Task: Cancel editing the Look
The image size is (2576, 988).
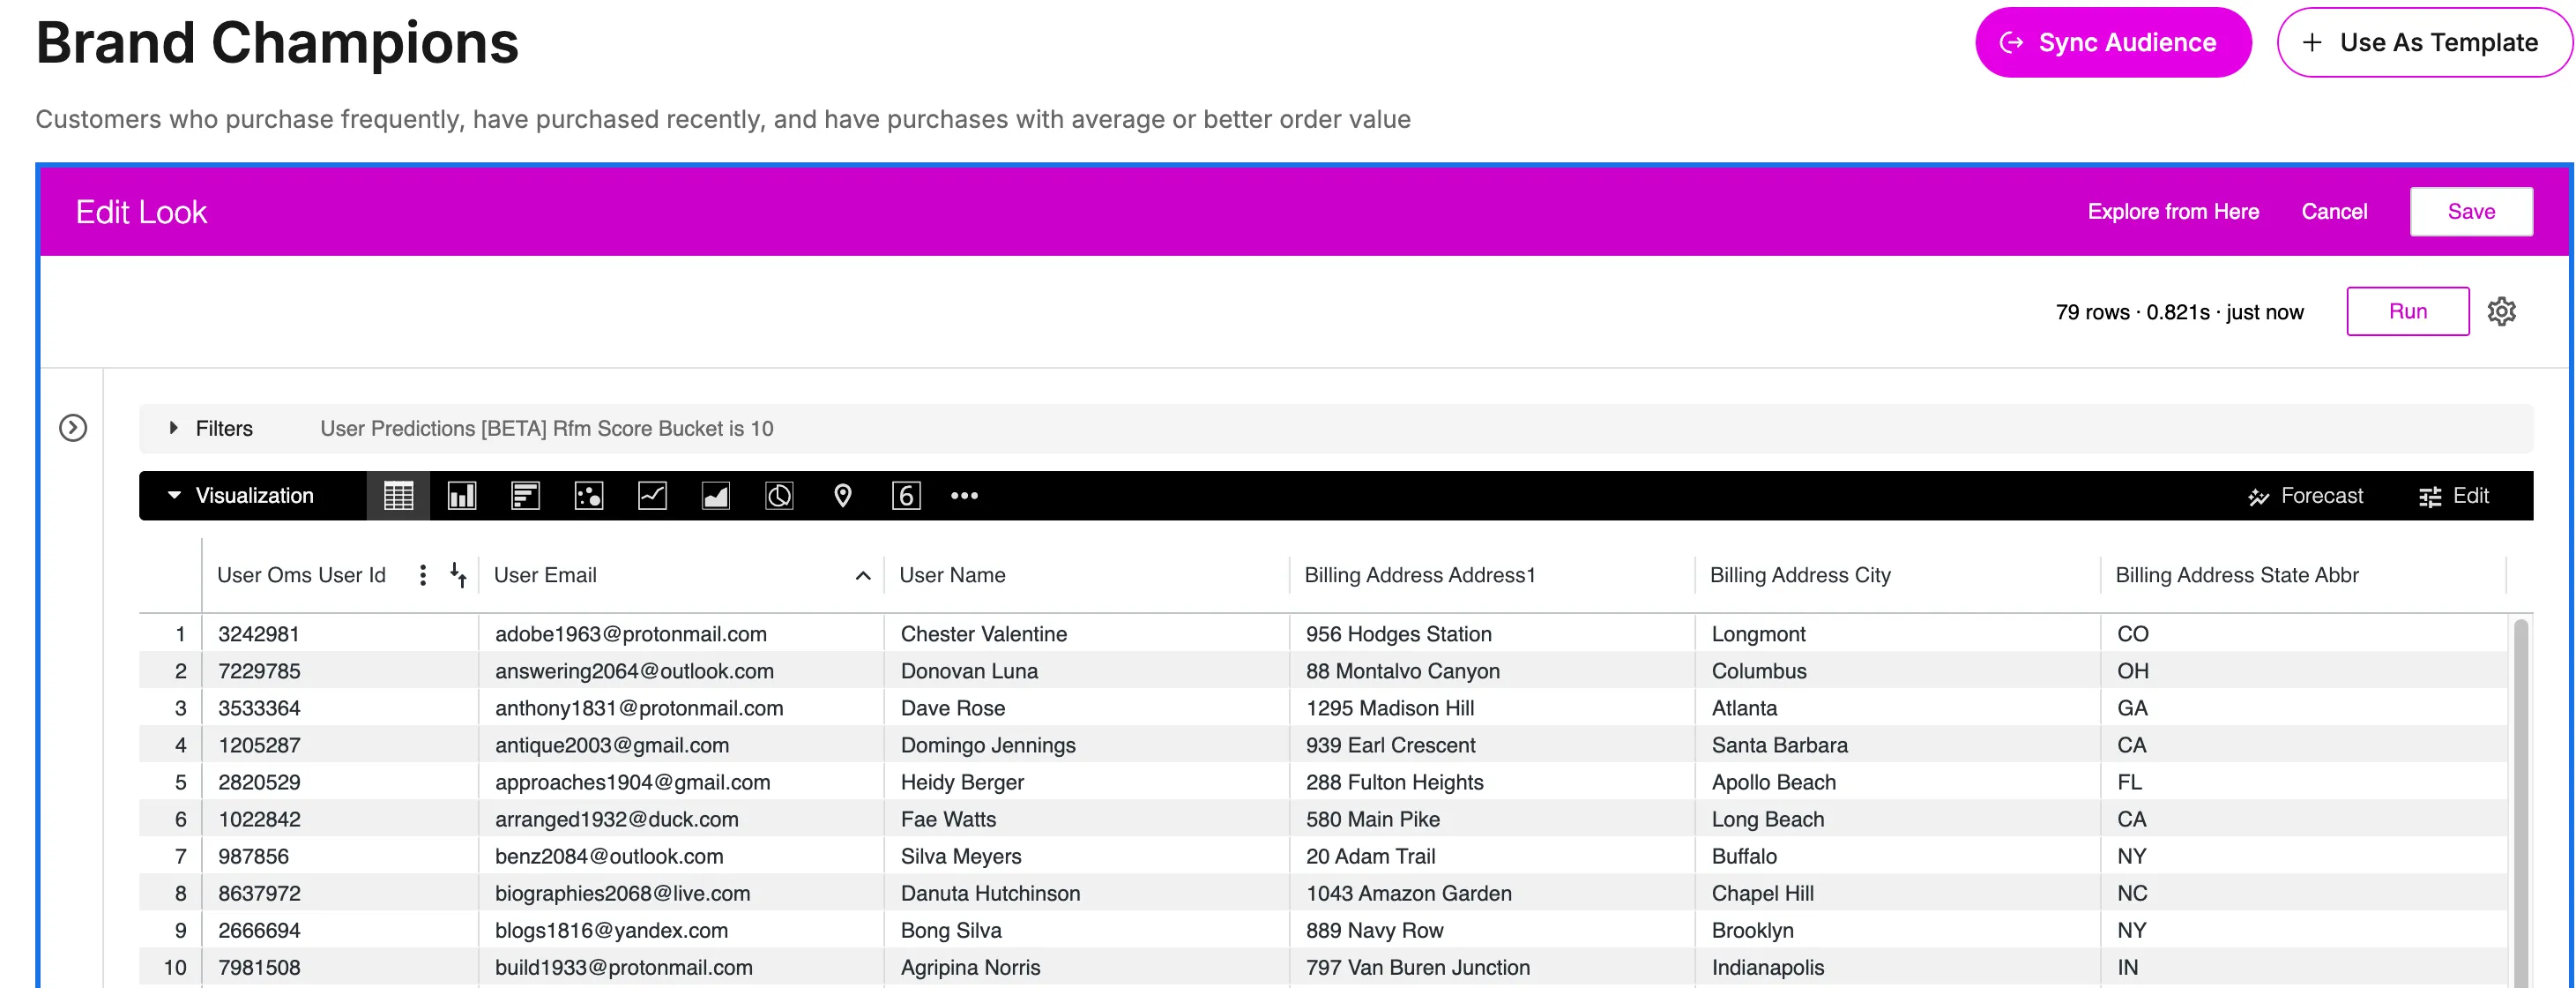Action: click(x=2333, y=211)
